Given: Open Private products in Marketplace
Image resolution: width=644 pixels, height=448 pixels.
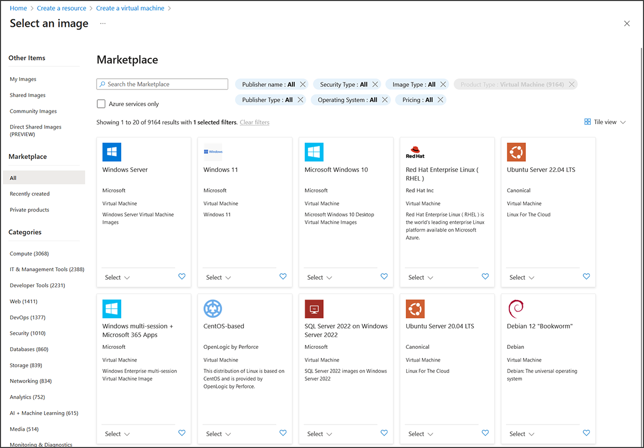Looking at the screenshot, I should 30,210.
